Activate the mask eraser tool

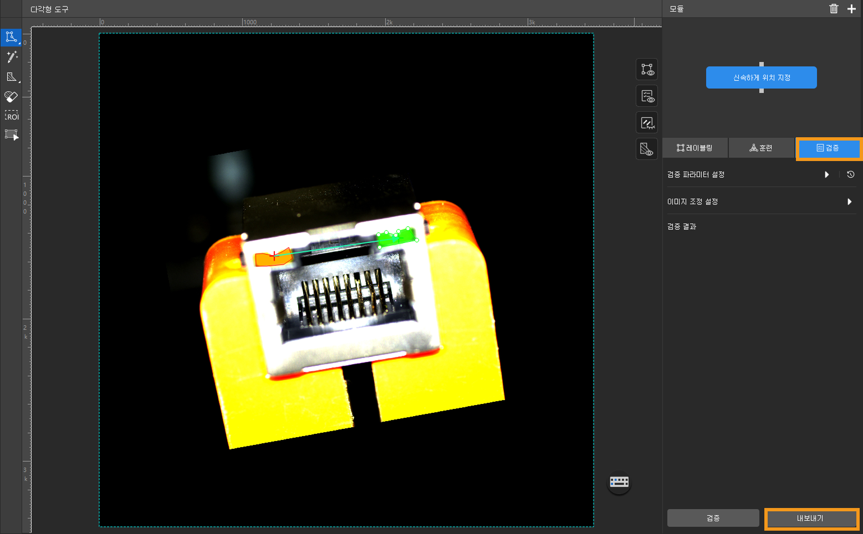coord(11,96)
